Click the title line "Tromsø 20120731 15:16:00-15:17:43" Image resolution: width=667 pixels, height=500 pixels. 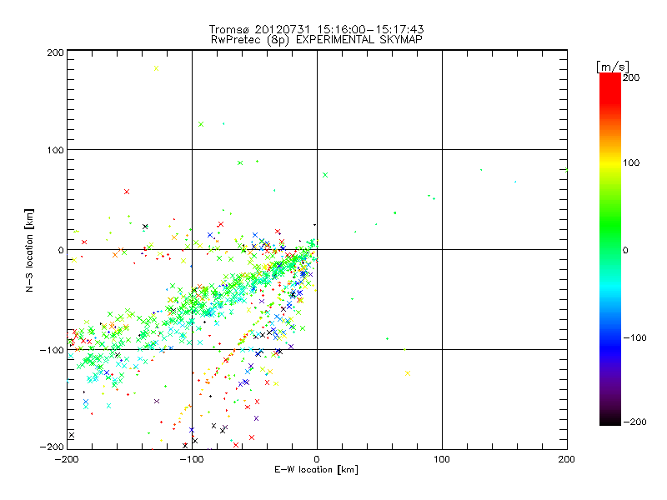(x=316, y=29)
